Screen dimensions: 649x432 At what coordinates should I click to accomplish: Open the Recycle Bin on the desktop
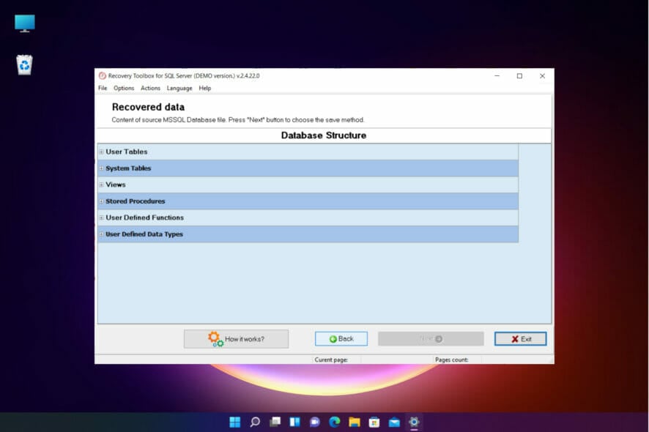pyautogui.click(x=23, y=64)
